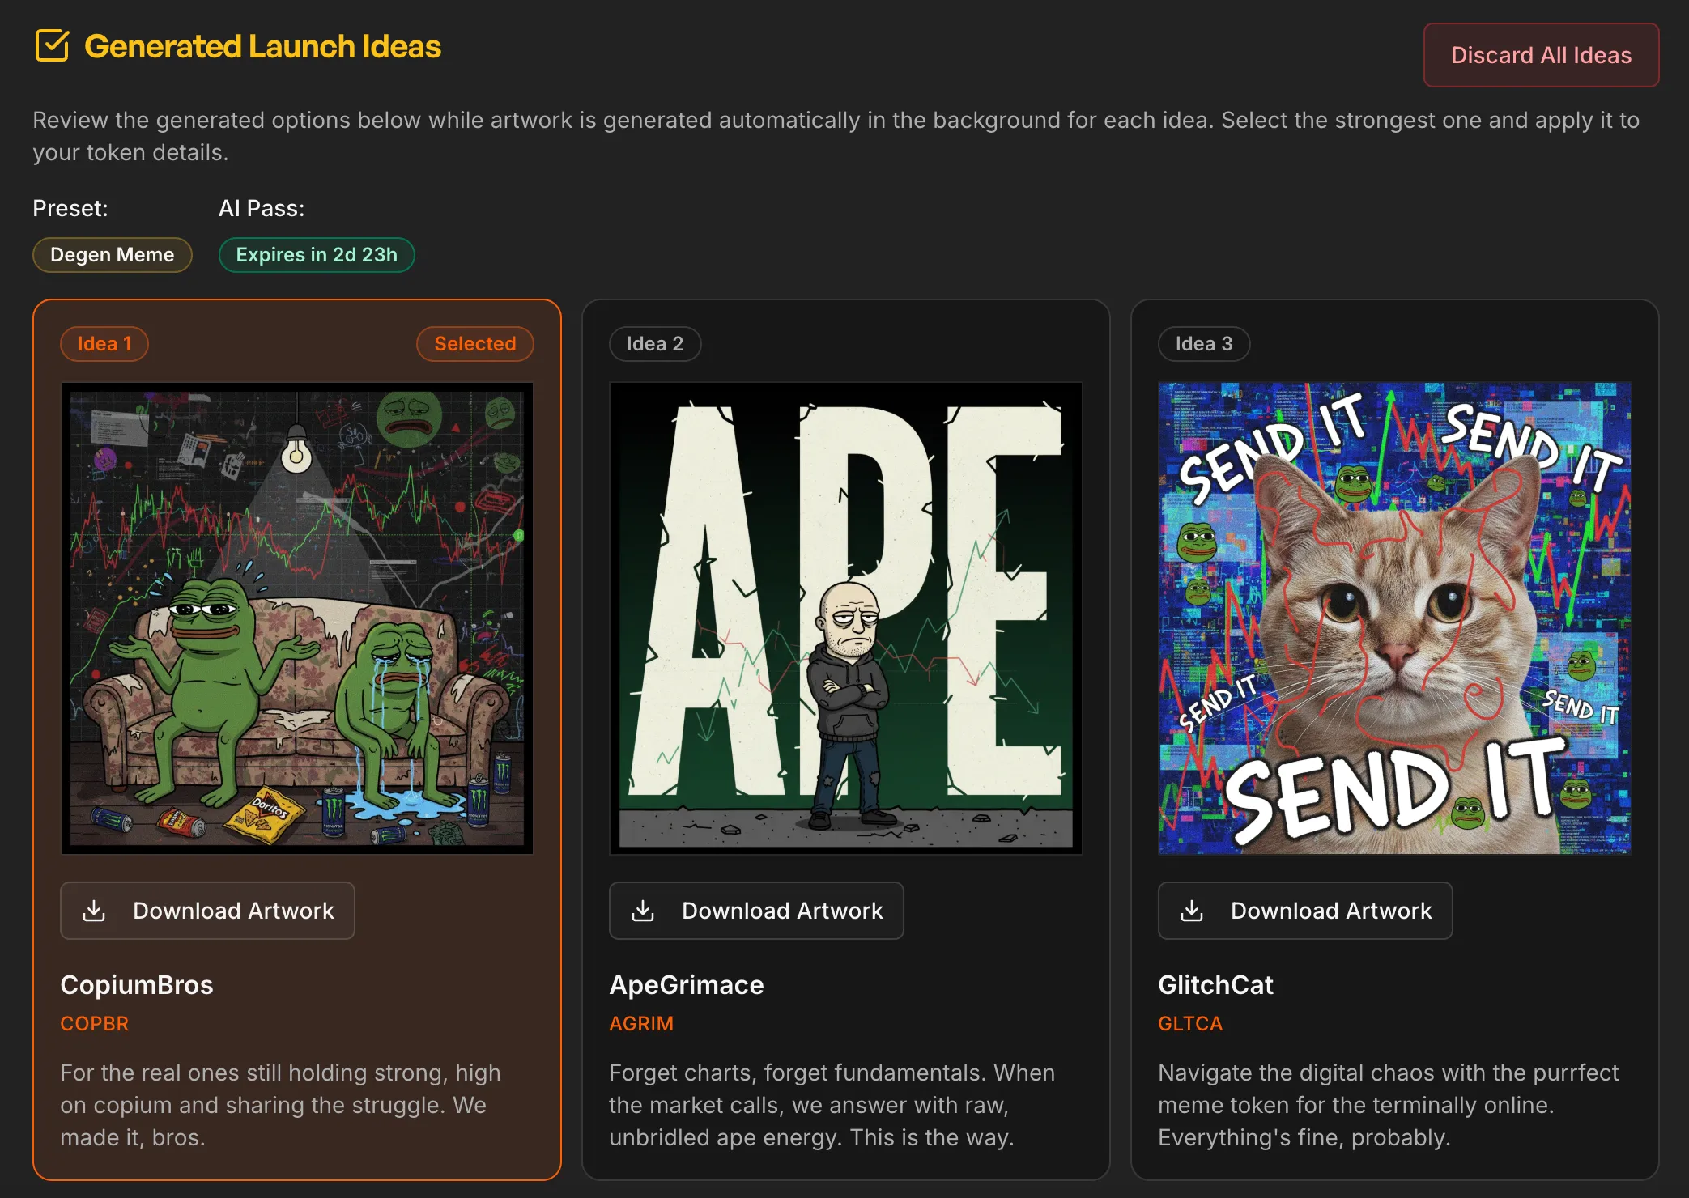Click download icon under ApeGrimace artwork
The image size is (1689, 1198).
click(643, 911)
